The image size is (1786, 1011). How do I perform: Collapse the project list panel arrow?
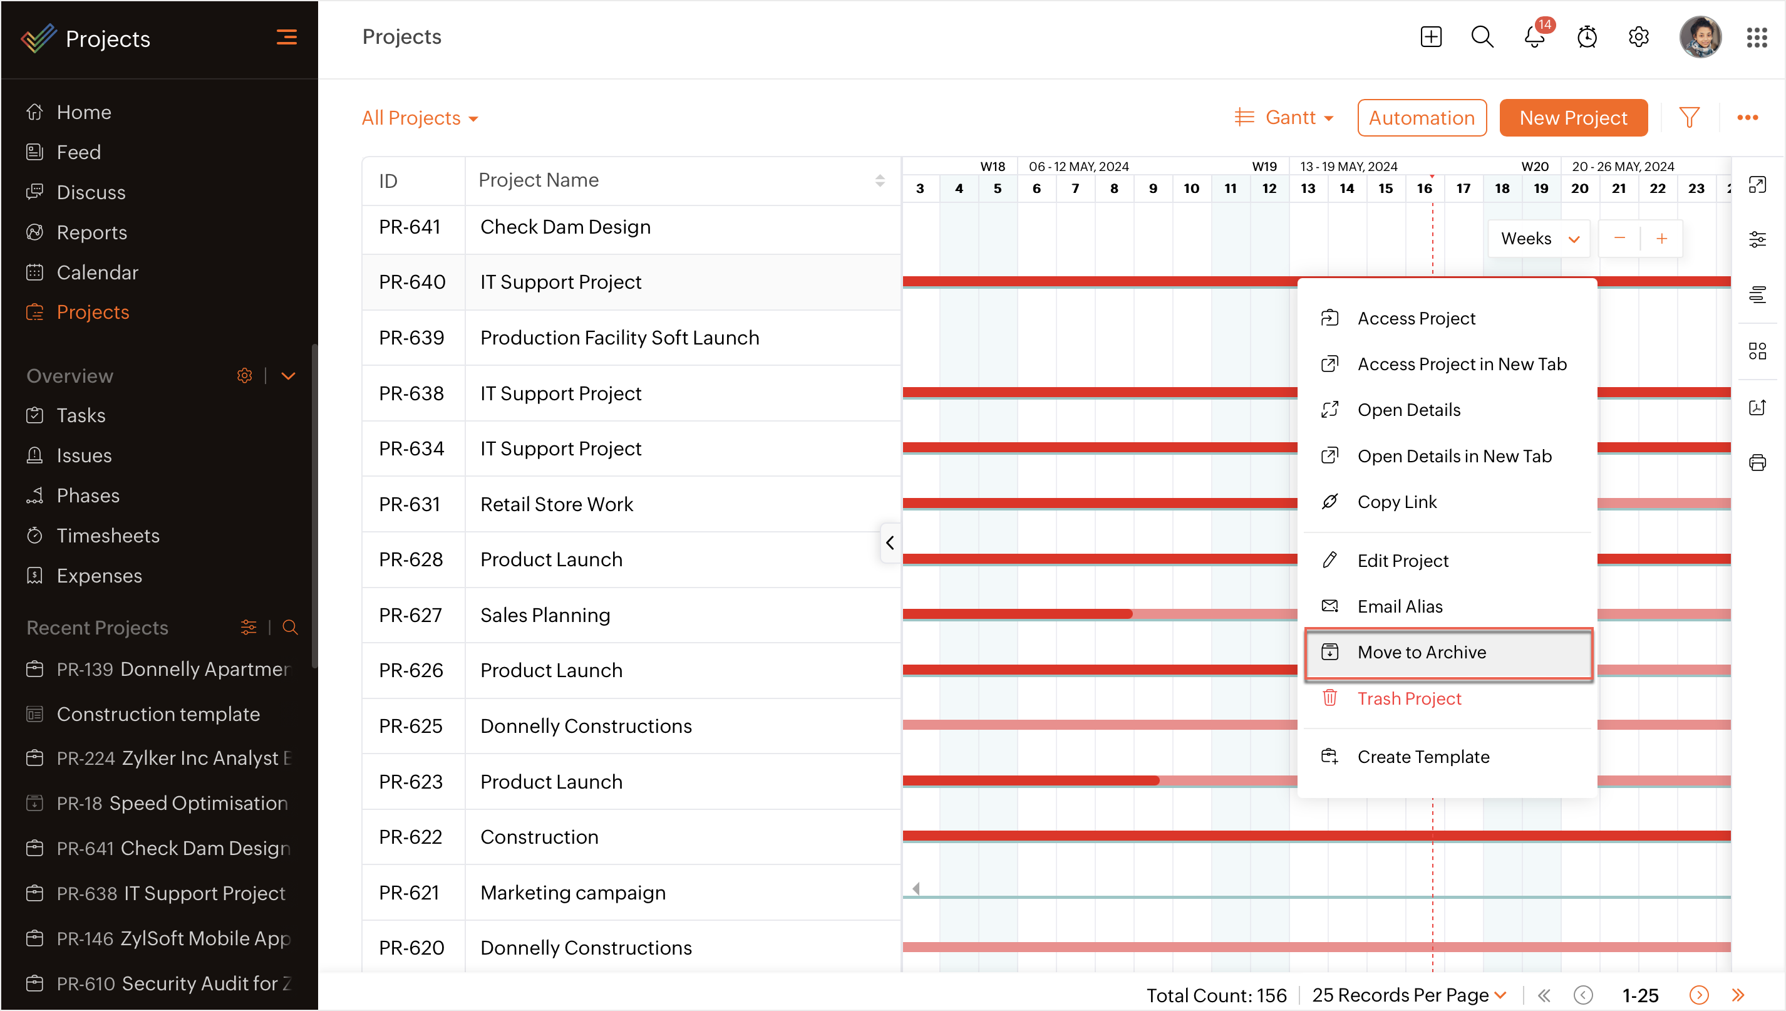(890, 542)
